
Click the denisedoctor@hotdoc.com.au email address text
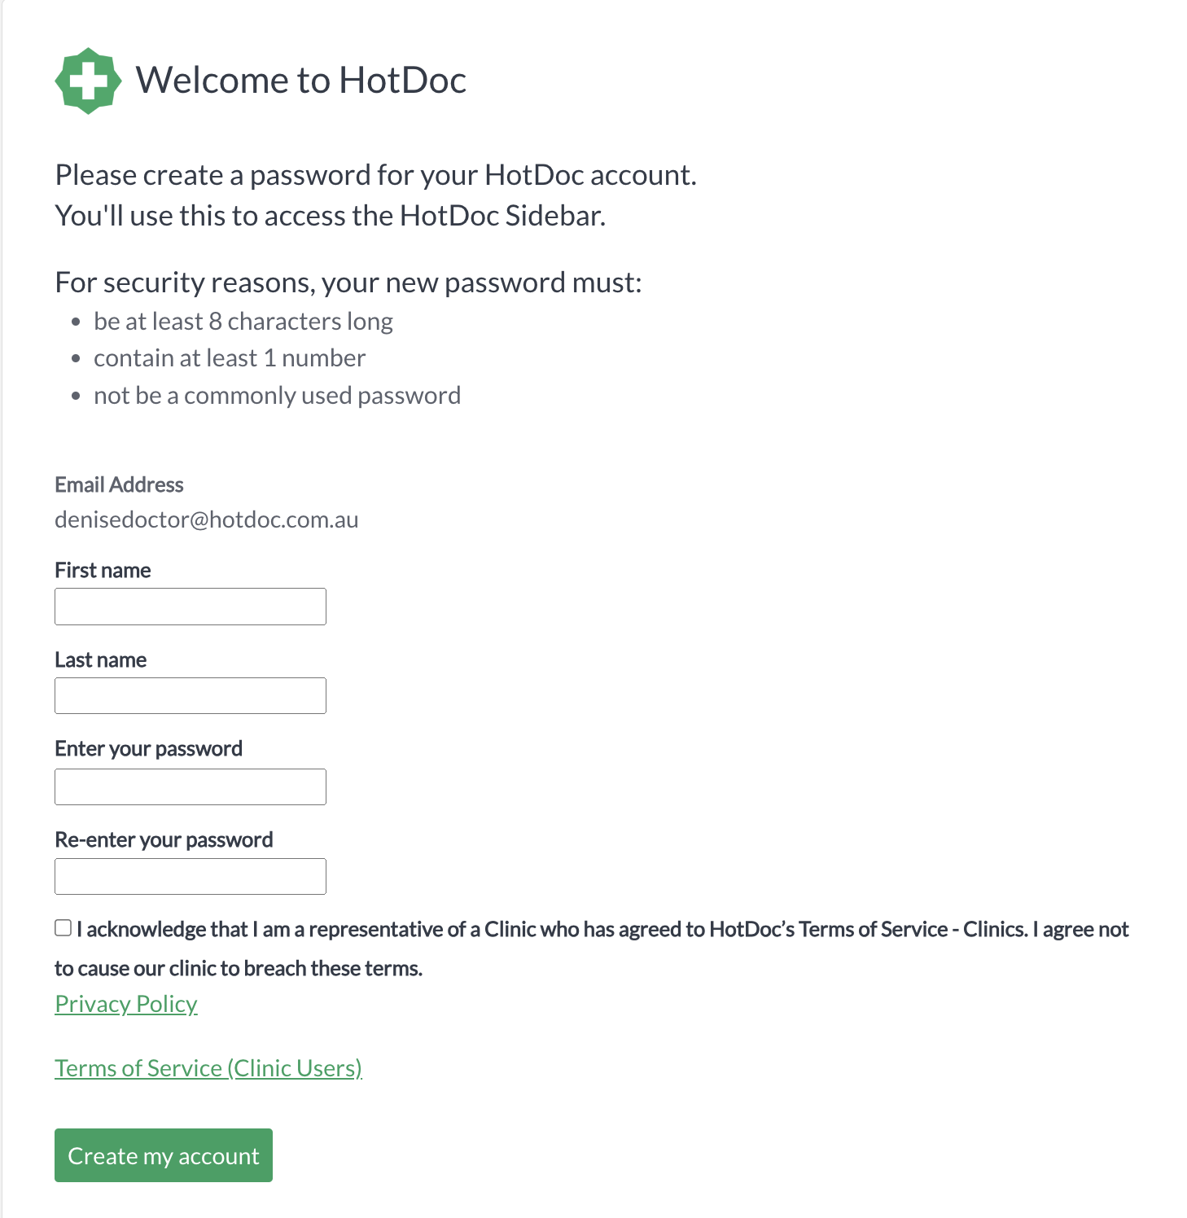click(x=207, y=519)
